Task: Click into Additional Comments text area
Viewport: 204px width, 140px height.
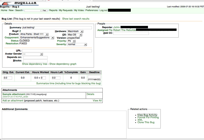Action: [x=64, y=125]
